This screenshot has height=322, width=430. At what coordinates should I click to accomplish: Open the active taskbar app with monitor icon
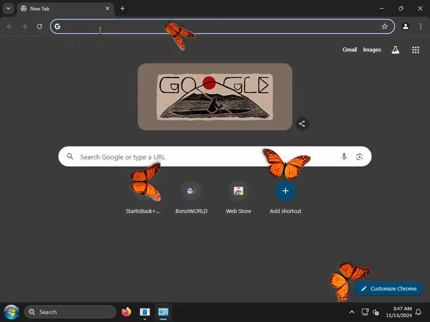pyautogui.click(x=163, y=312)
